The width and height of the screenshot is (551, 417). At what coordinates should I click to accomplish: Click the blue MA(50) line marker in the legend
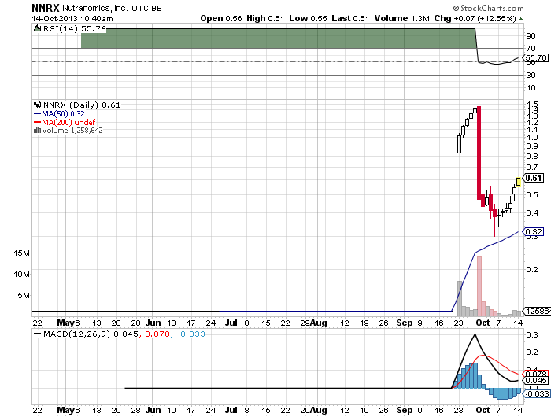tap(37, 114)
